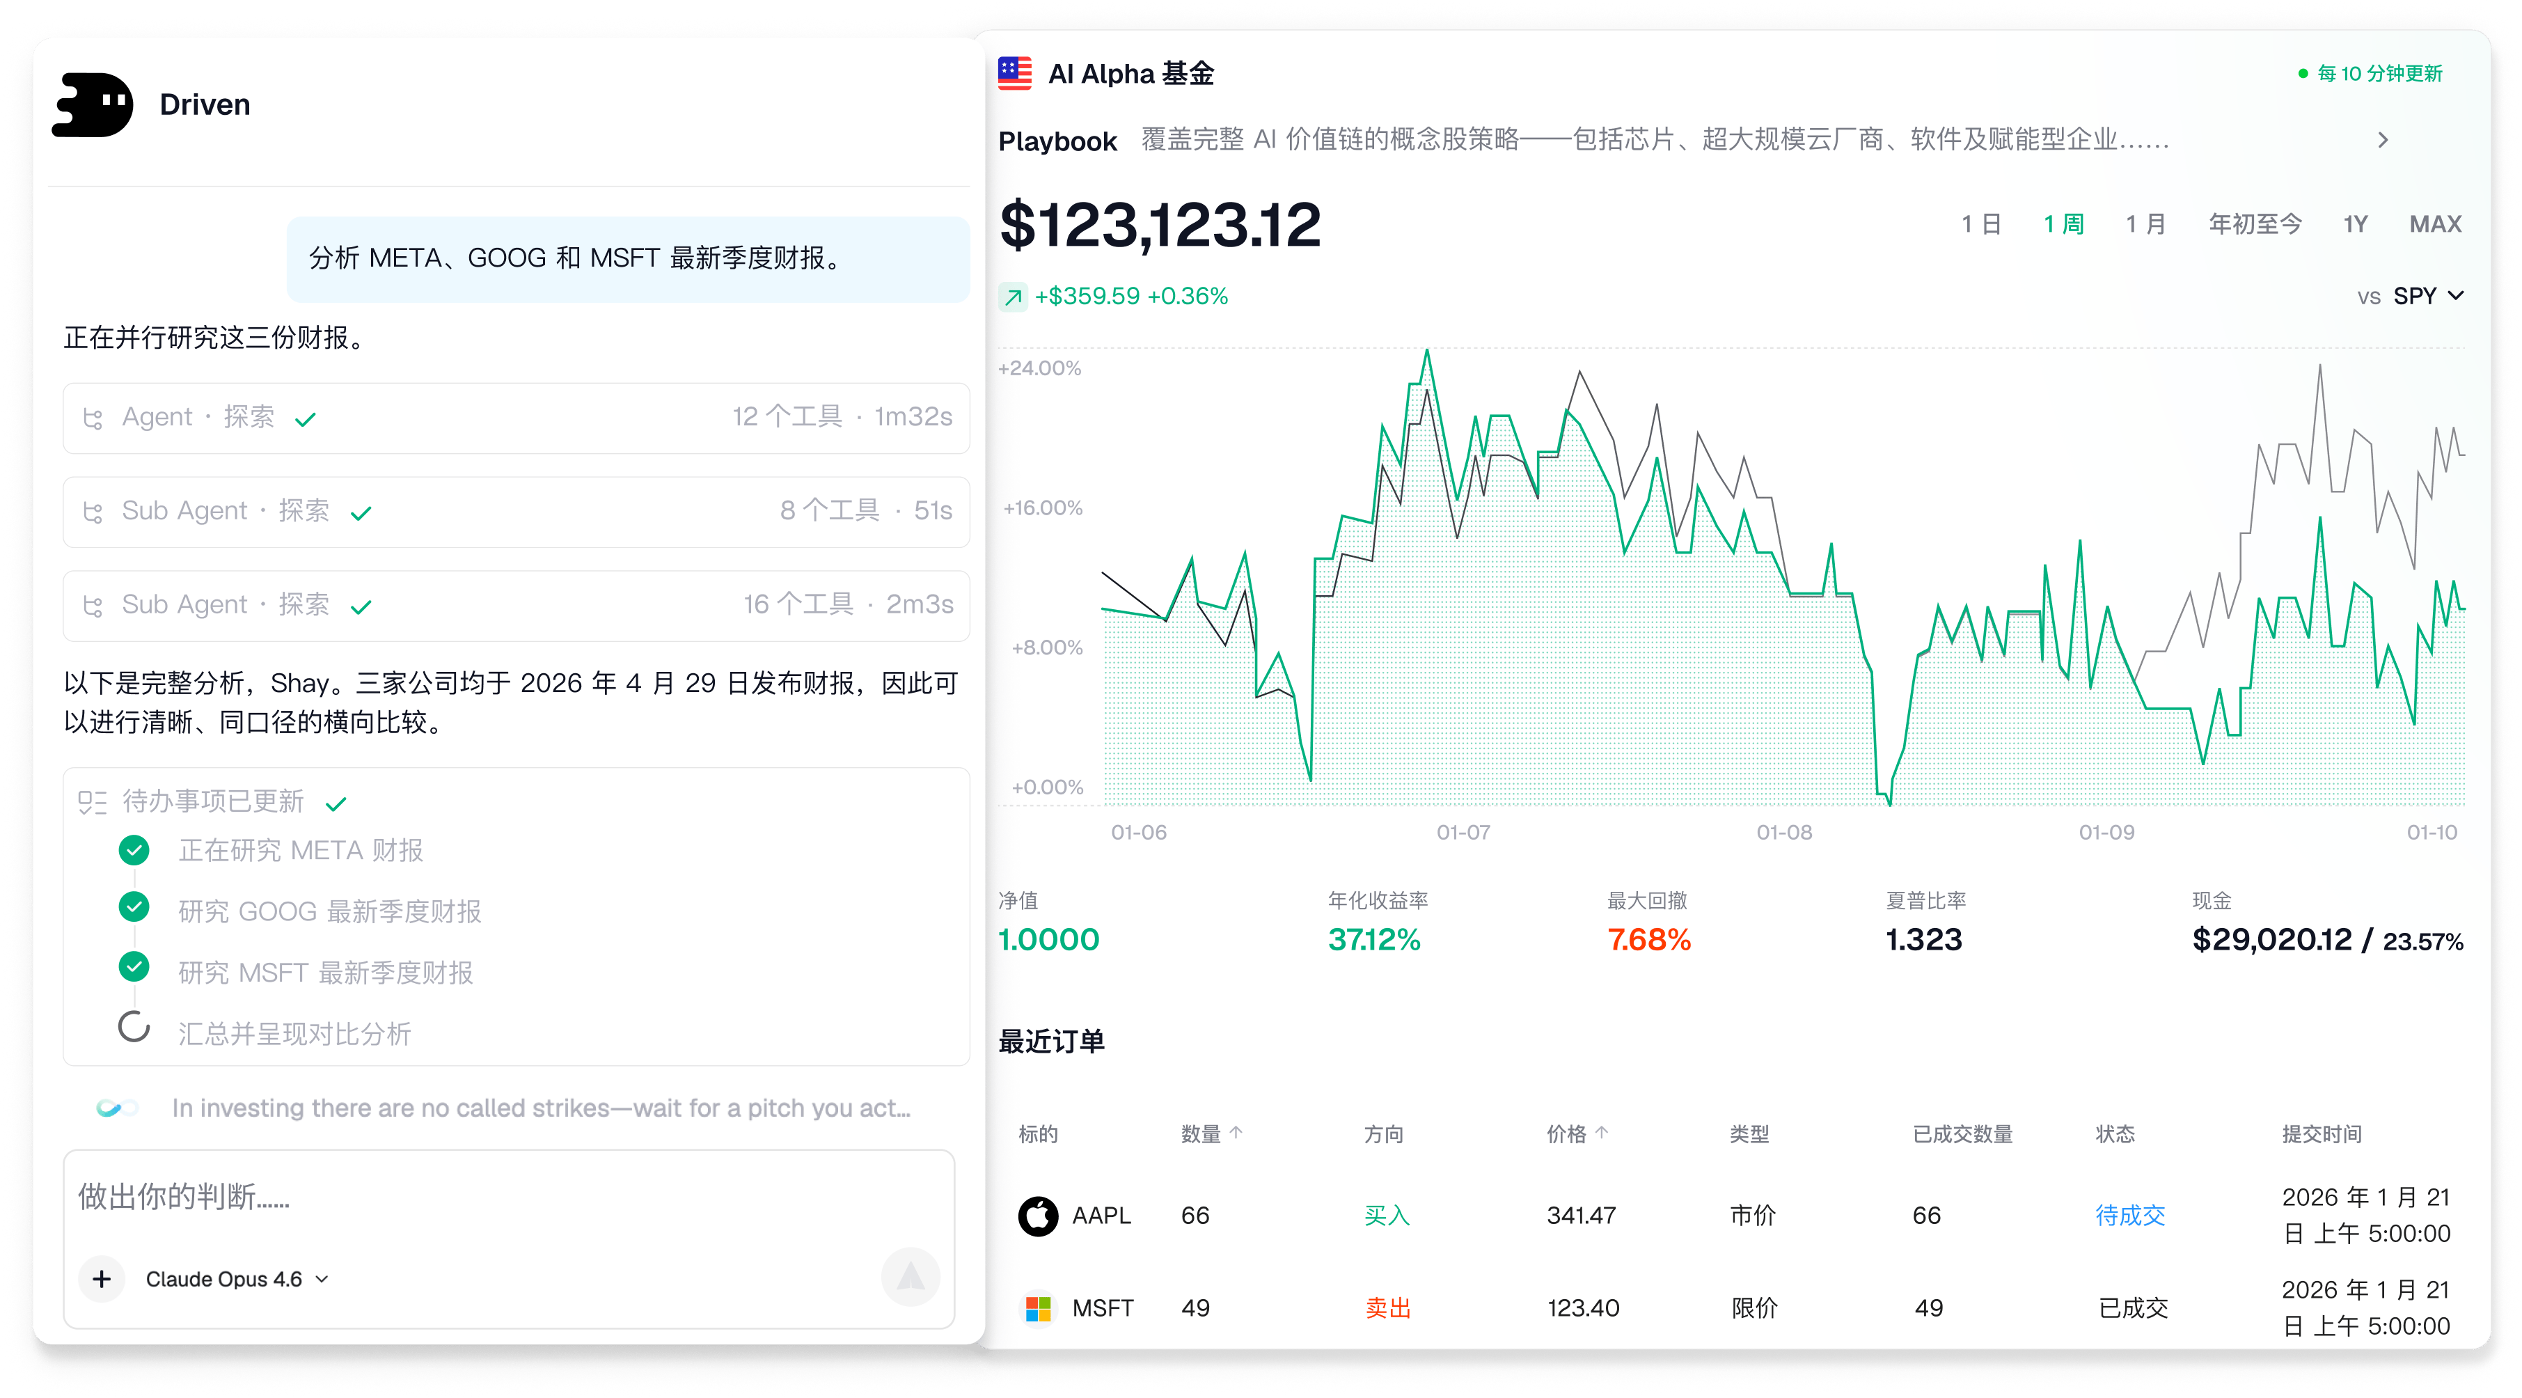Open the Claude Opus 4.6 model dropdown
The height and width of the screenshot is (1398, 2522).
click(x=237, y=1280)
